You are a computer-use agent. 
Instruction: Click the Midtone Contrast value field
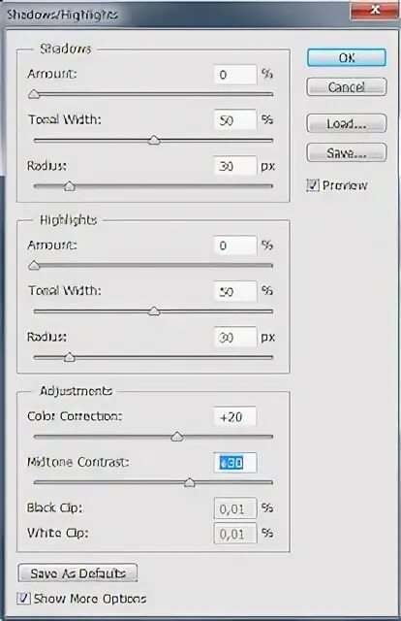[x=235, y=463]
